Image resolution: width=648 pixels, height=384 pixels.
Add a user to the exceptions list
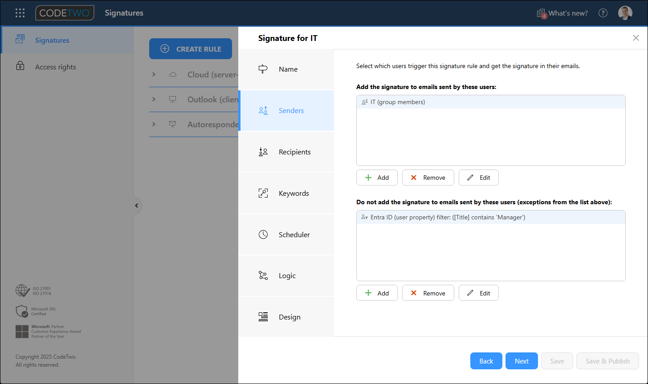[x=377, y=293]
